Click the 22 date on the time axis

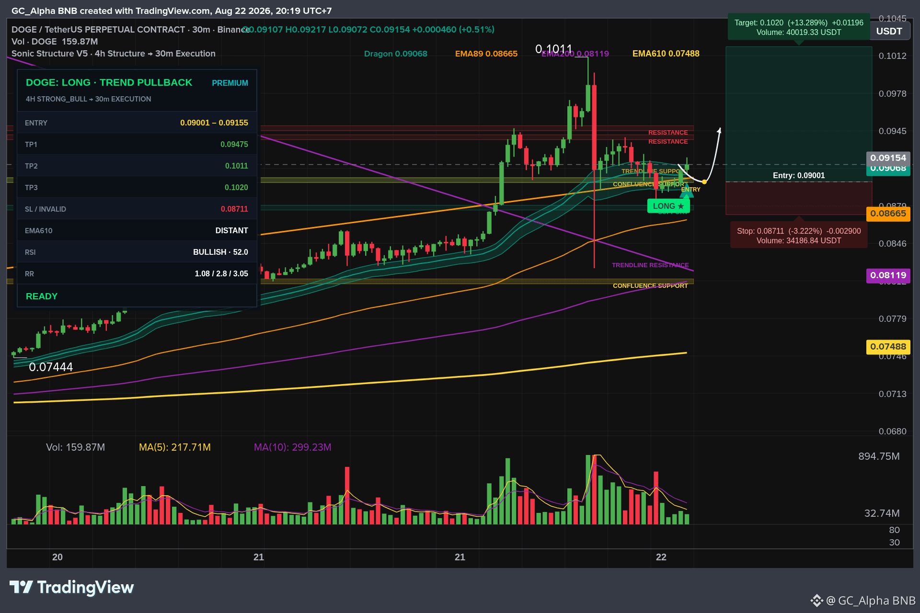click(661, 557)
